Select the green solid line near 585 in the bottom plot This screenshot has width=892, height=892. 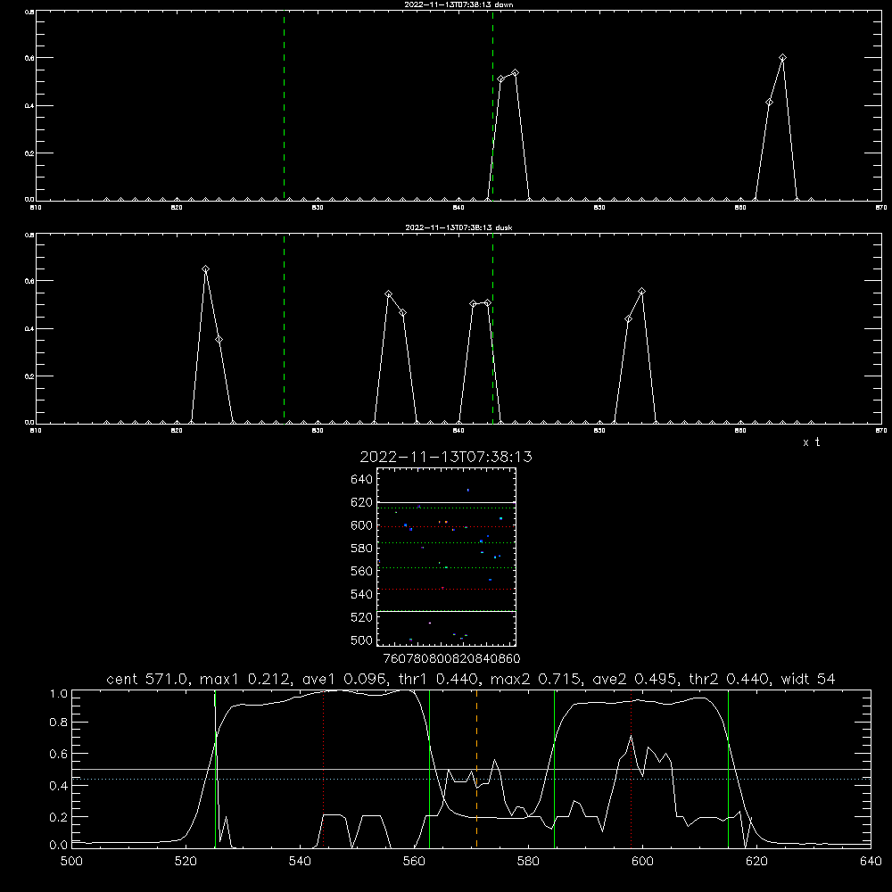pos(555,768)
